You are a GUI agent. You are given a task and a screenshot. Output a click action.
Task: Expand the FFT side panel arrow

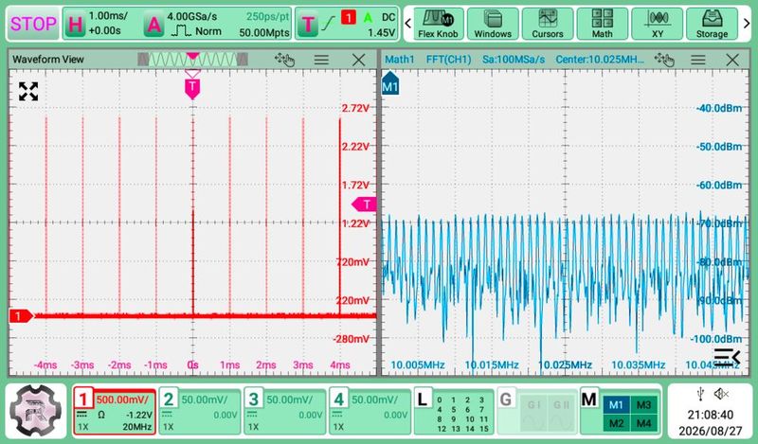click(x=727, y=357)
